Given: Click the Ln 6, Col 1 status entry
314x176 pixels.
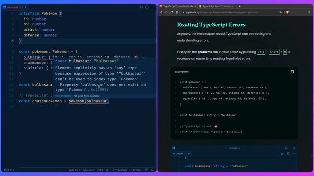Looking at the screenshot, I should pos(74,170).
